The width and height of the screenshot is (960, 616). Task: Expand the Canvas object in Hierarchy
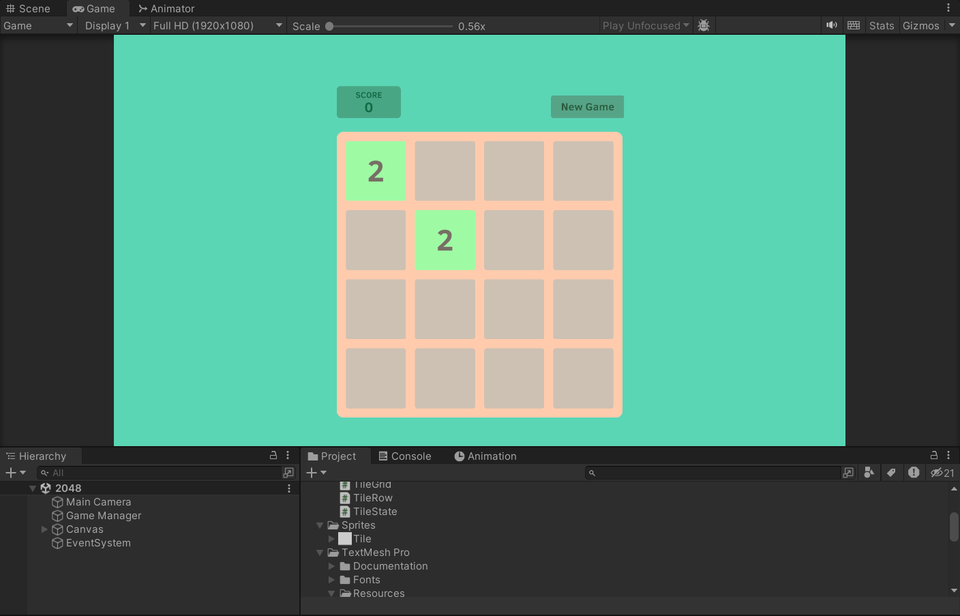coord(44,529)
